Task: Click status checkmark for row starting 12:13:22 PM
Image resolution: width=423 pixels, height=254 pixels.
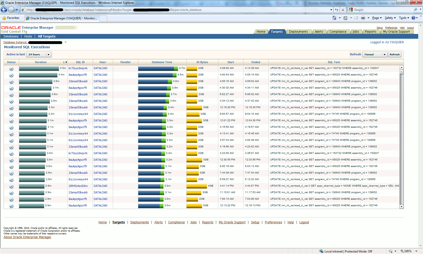Action: [11, 206]
